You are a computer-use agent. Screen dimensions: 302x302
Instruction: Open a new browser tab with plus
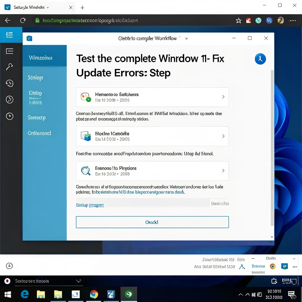[x=82, y=8]
